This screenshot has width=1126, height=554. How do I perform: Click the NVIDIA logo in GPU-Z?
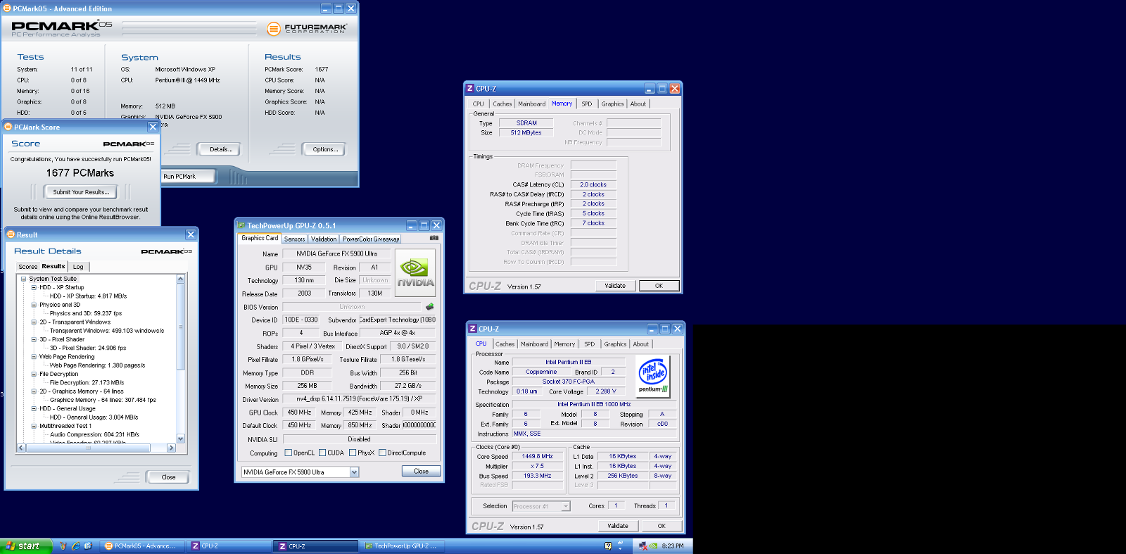pos(415,272)
